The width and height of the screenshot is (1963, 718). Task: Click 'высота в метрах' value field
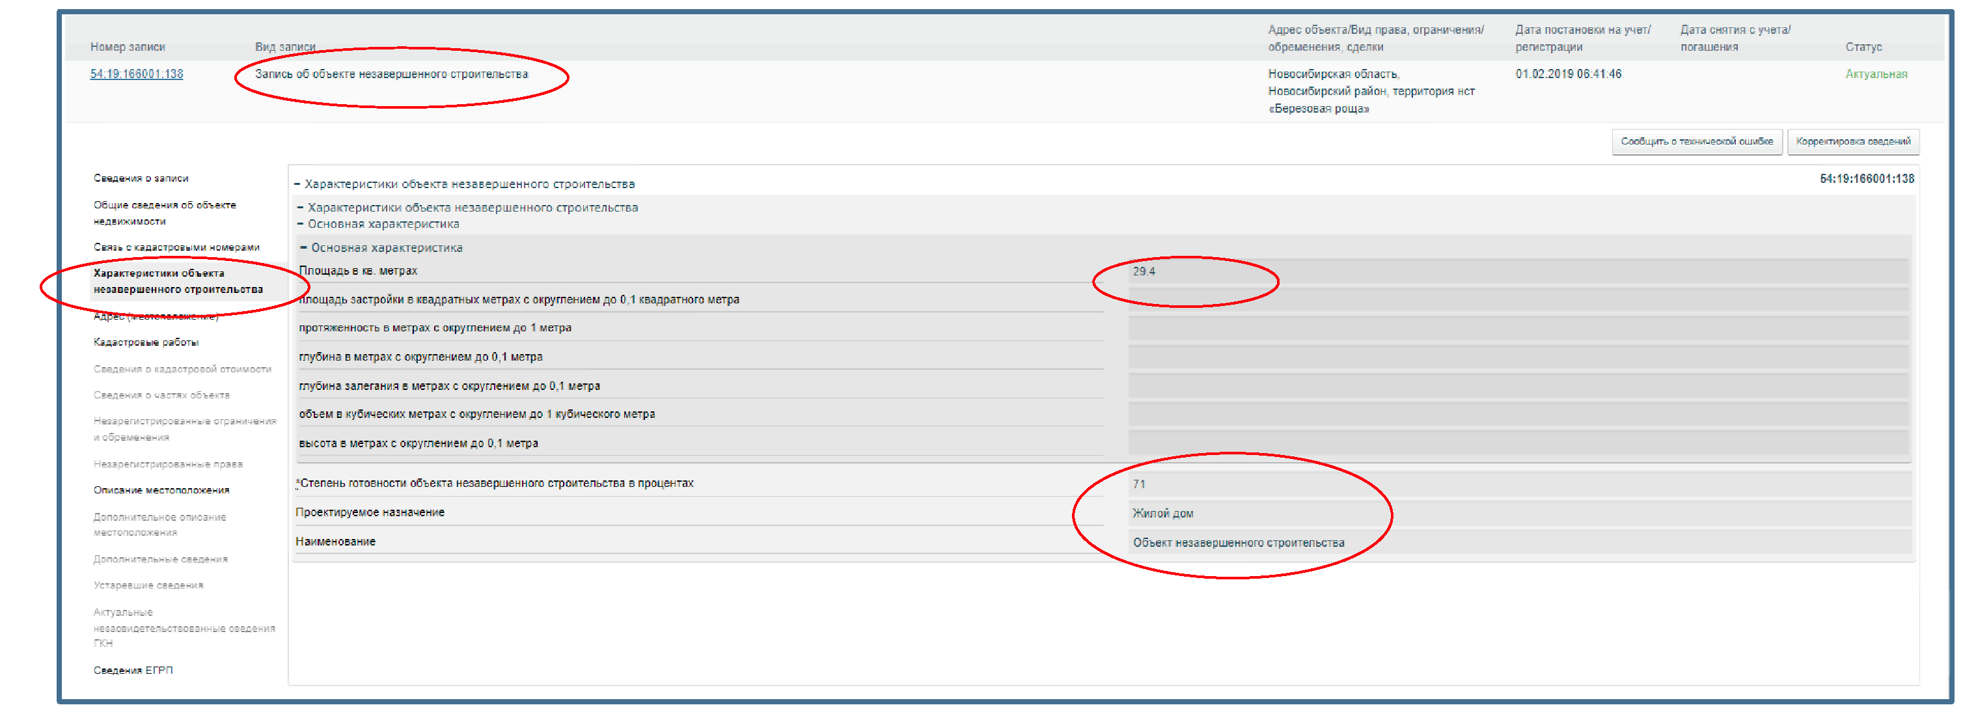(1518, 443)
